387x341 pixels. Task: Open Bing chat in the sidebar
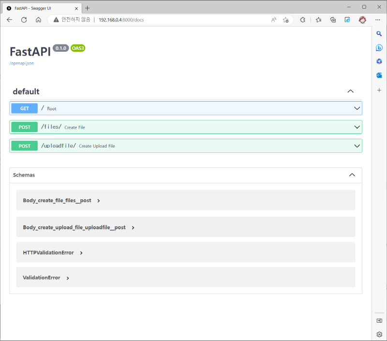[x=379, y=47]
